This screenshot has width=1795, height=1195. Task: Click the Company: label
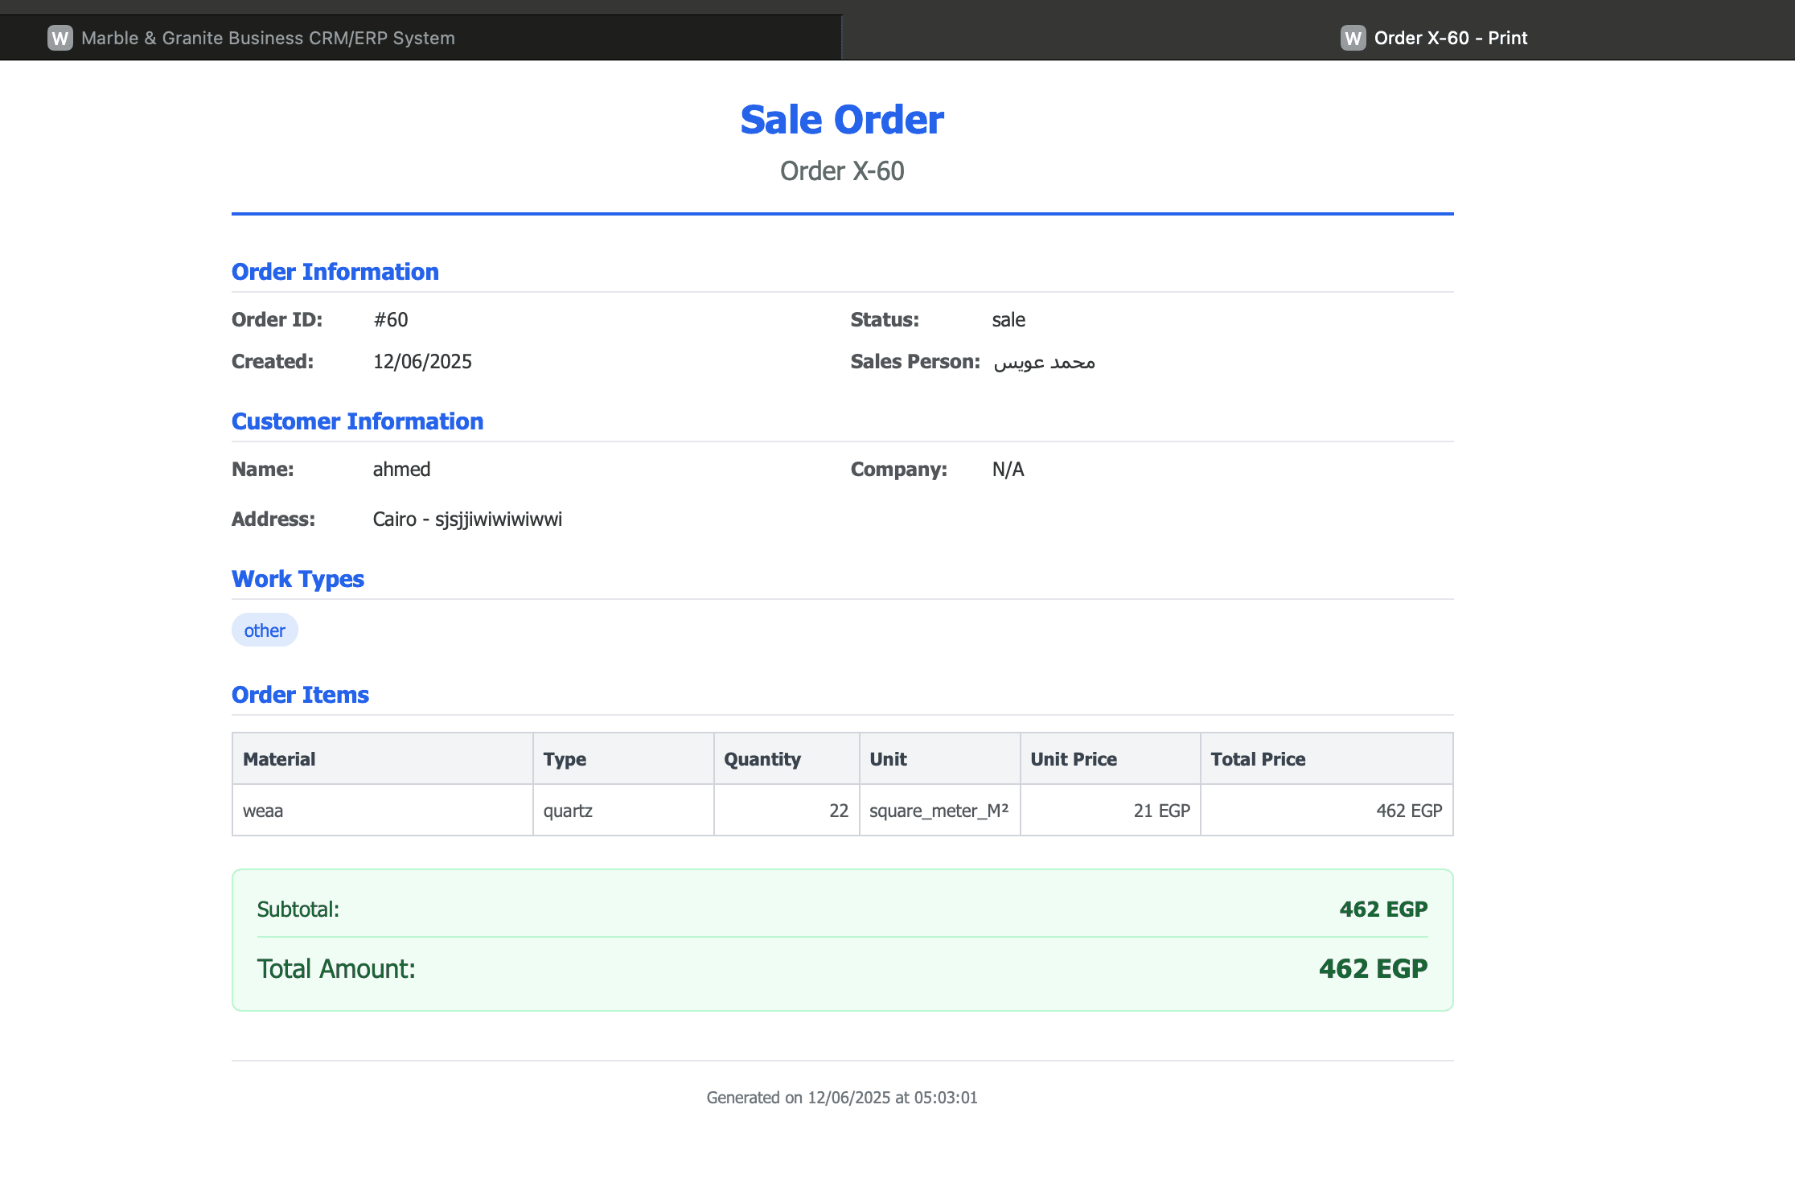coord(899,470)
